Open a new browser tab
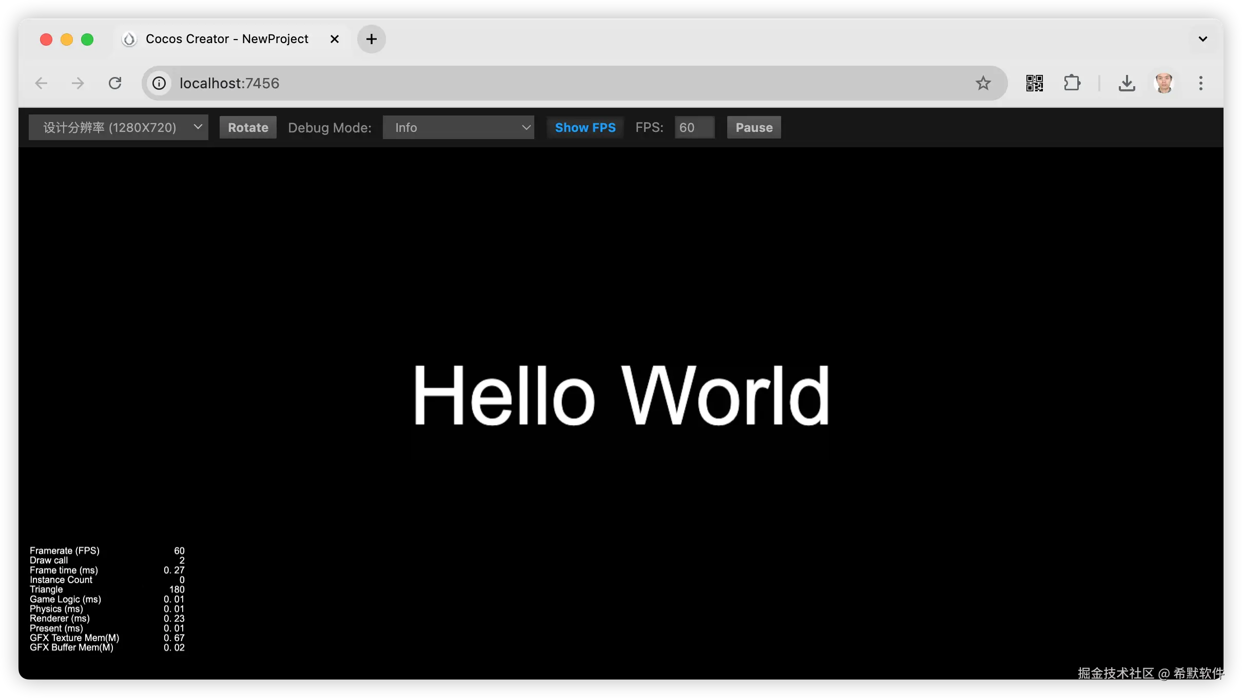Screen dimensions: 1242x698 tap(371, 39)
